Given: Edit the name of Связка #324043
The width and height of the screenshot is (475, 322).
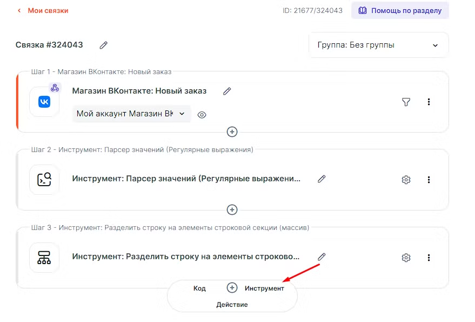Looking at the screenshot, I should point(104,45).
